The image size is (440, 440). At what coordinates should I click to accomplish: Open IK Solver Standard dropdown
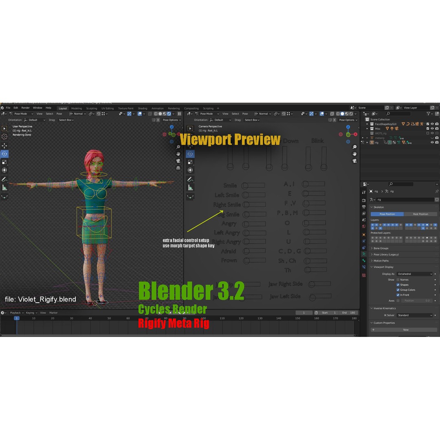pyautogui.click(x=415, y=315)
